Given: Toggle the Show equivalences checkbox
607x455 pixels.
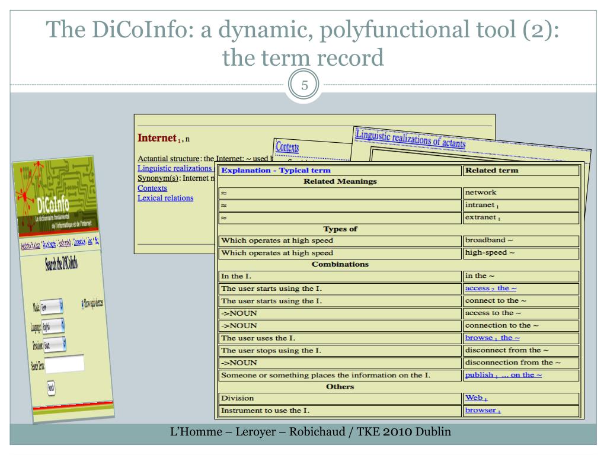Looking at the screenshot, I should tap(82, 304).
